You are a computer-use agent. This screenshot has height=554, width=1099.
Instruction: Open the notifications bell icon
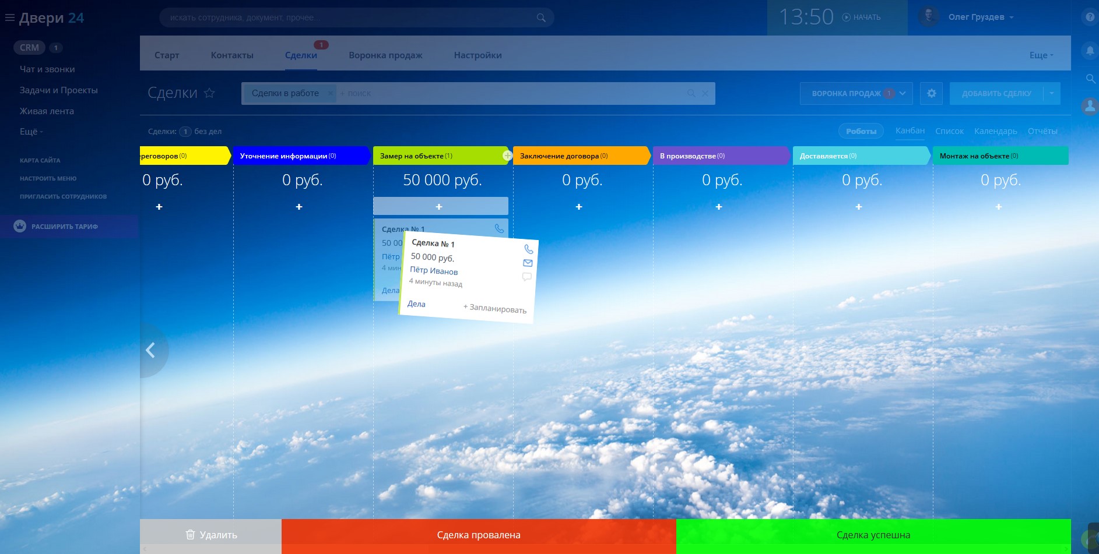point(1090,51)
